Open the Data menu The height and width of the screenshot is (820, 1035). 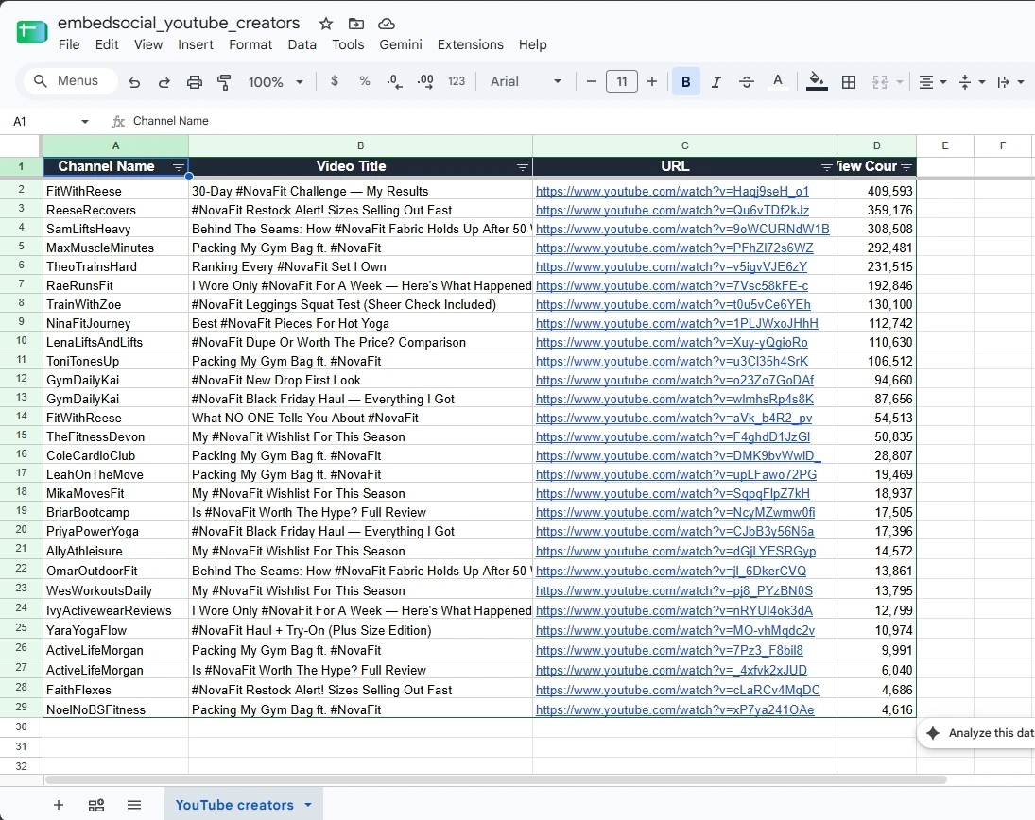pyautogui.click(x=302, y=44)
